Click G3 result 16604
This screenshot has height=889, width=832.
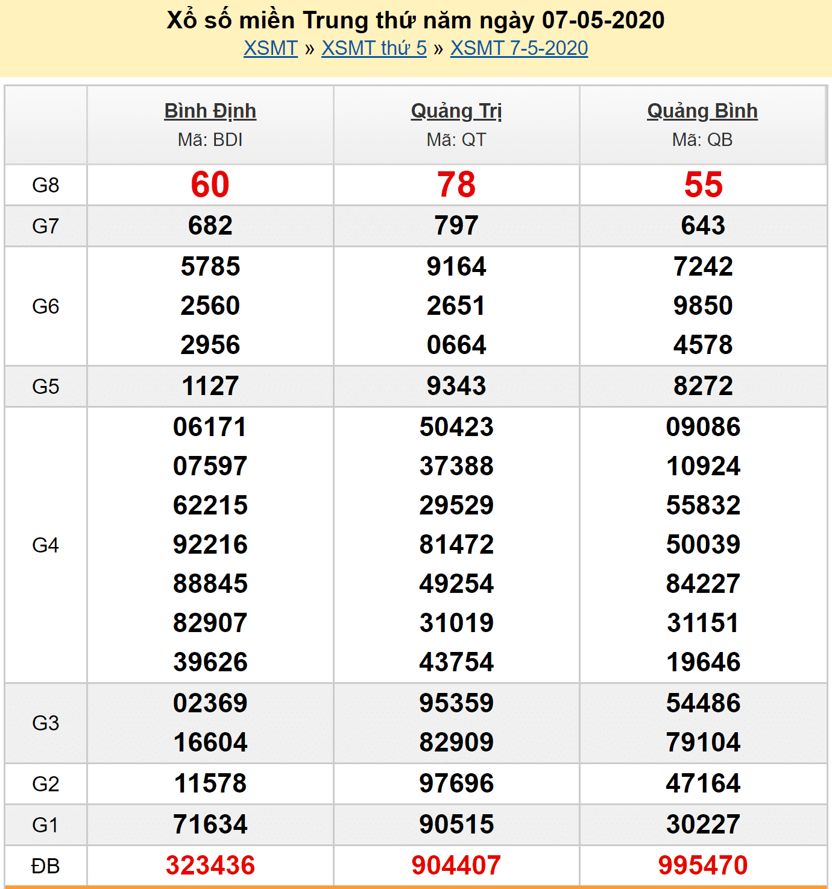(x=210, y=742)
